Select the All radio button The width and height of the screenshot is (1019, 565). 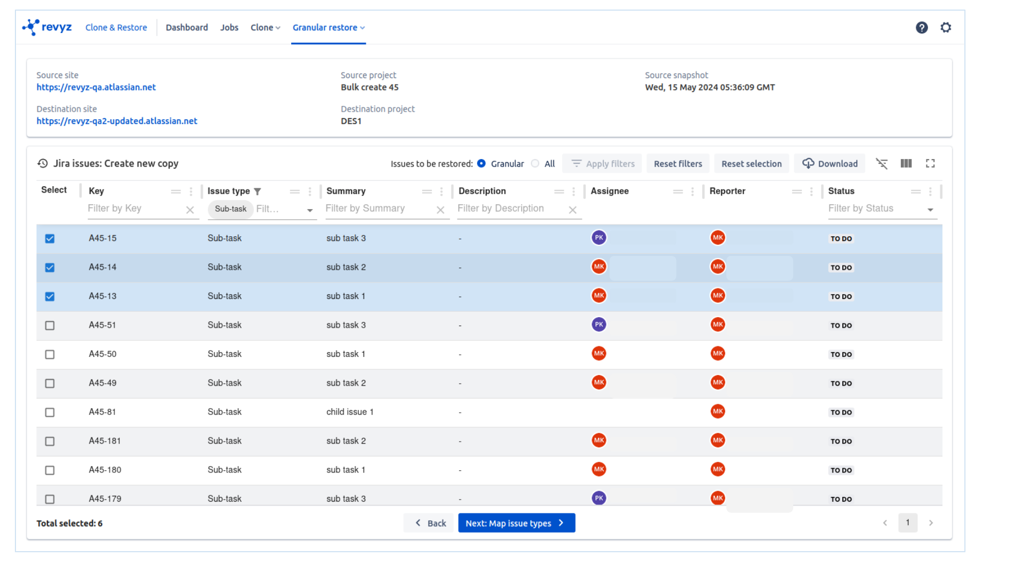535,164
